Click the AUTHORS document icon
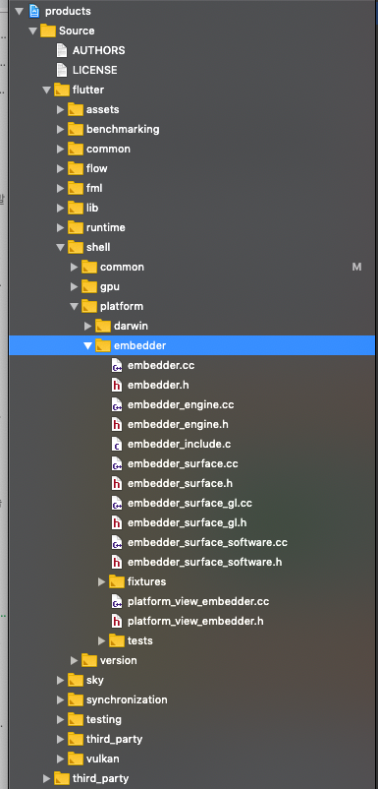 click(61, 50)
